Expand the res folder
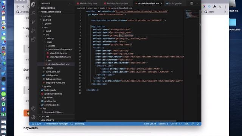The image size is (242, 136). [56, 60]
